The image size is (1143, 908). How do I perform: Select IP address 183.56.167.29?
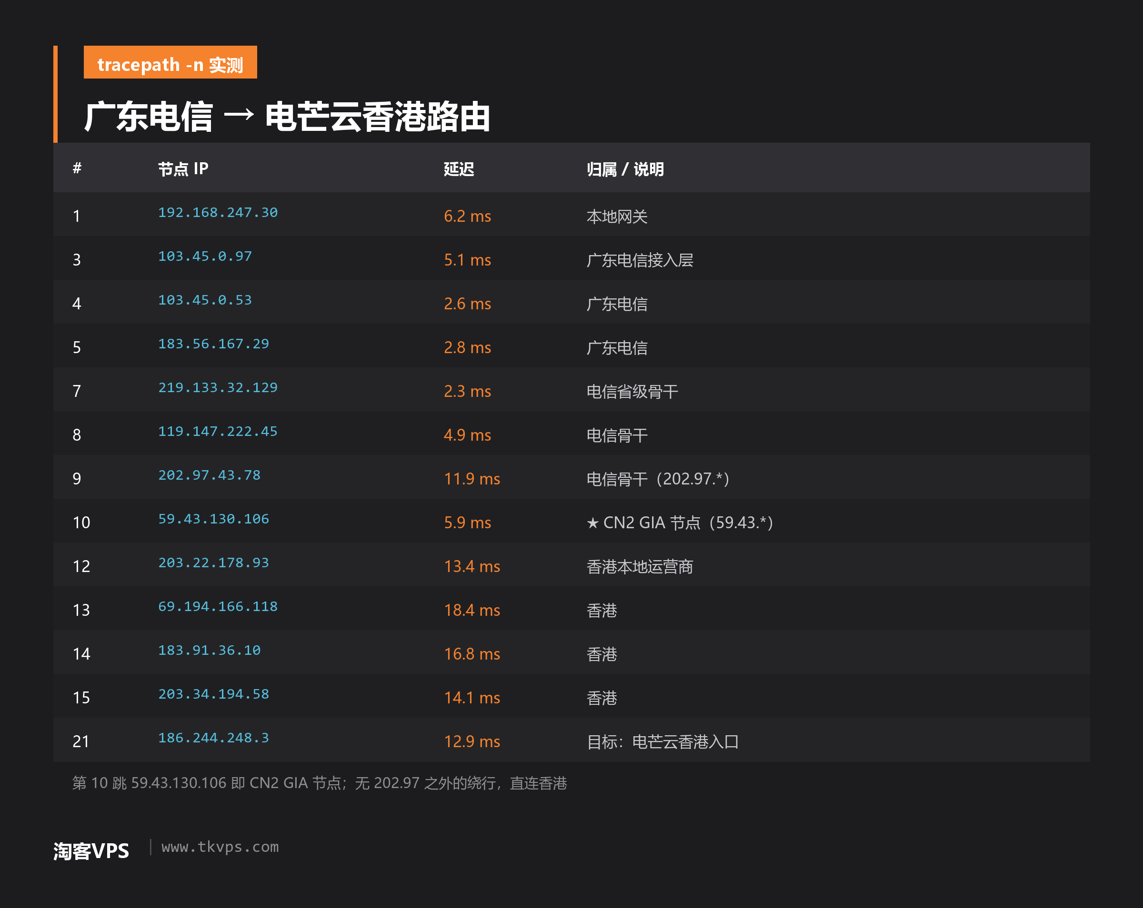214,344
